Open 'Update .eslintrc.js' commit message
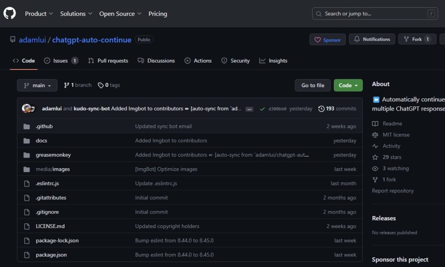The height and width of the screenshot is (267, 445). [156, 183]
